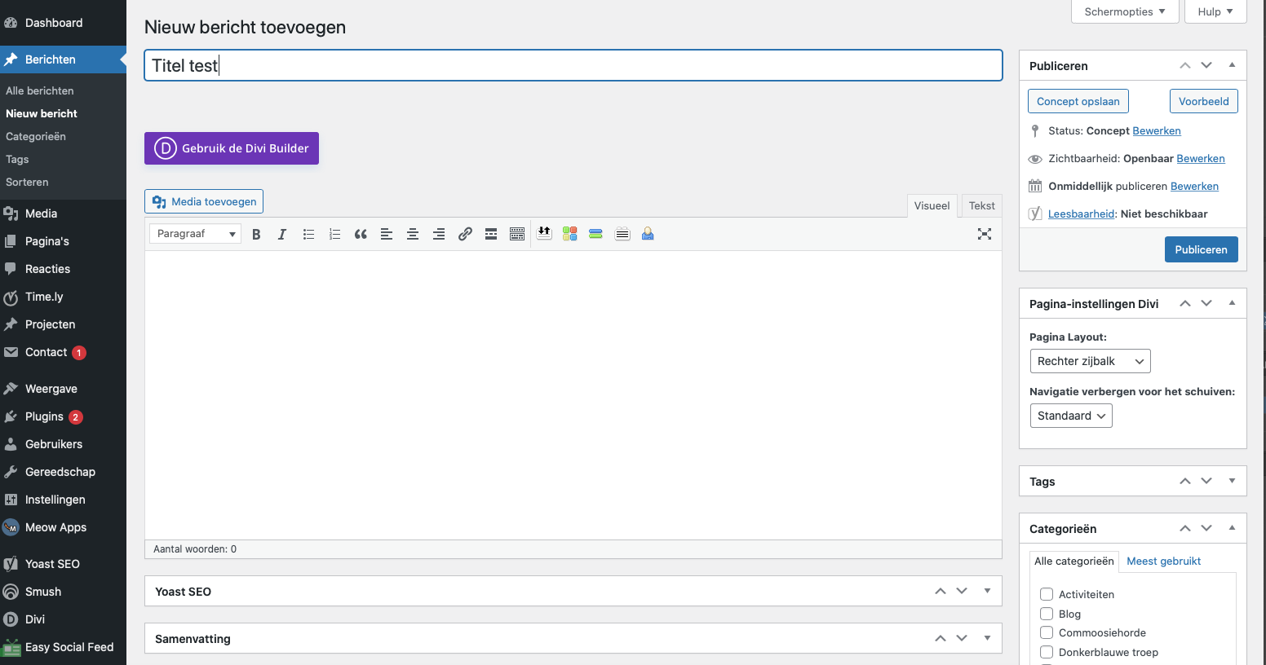This screenshot has height=665, width=1266.
Task: Align text center
Action: pyautogui.click(x=413, y=234)
